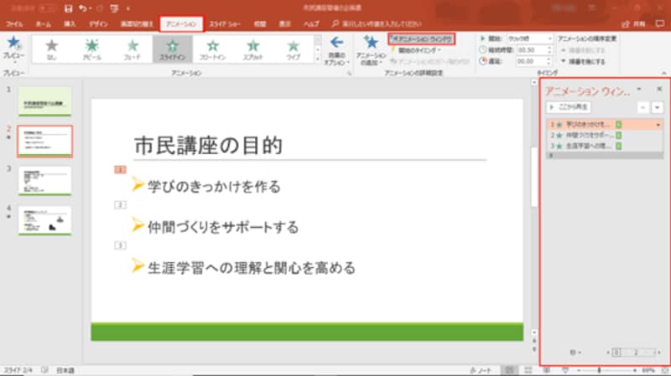Click the zoom out minus button
The height and width of the screenshot is (376, 671).
point(579,370)
